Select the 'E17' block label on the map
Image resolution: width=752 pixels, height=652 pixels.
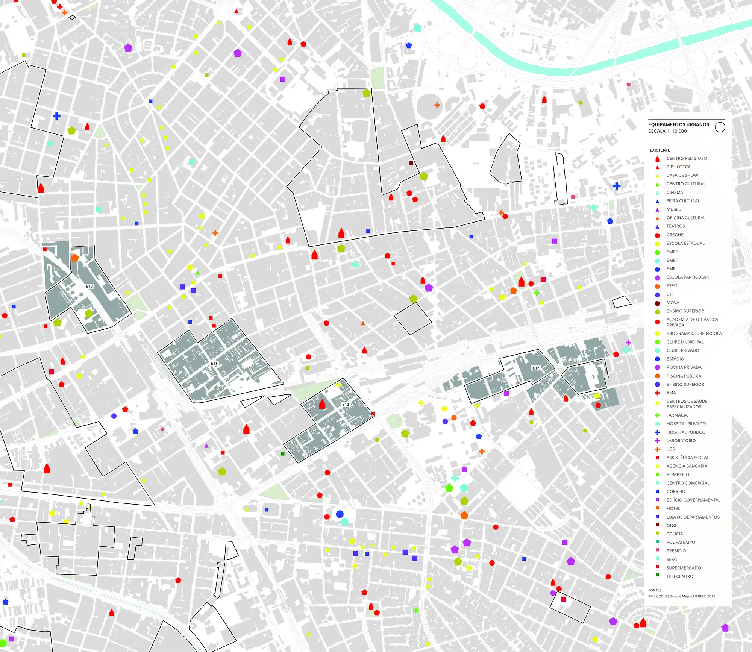(x=536, y=368)
